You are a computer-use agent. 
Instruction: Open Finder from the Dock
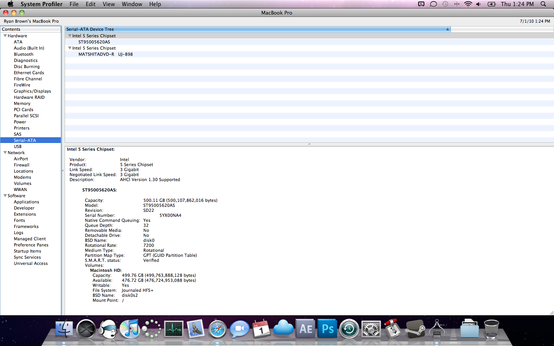click(64, 329)
